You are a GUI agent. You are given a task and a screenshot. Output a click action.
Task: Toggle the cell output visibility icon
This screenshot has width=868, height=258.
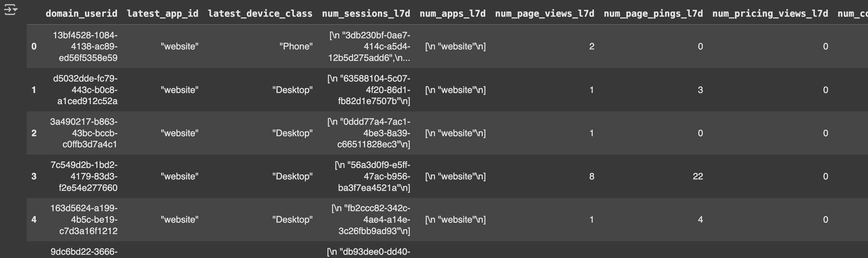click(x=10, y=10)
